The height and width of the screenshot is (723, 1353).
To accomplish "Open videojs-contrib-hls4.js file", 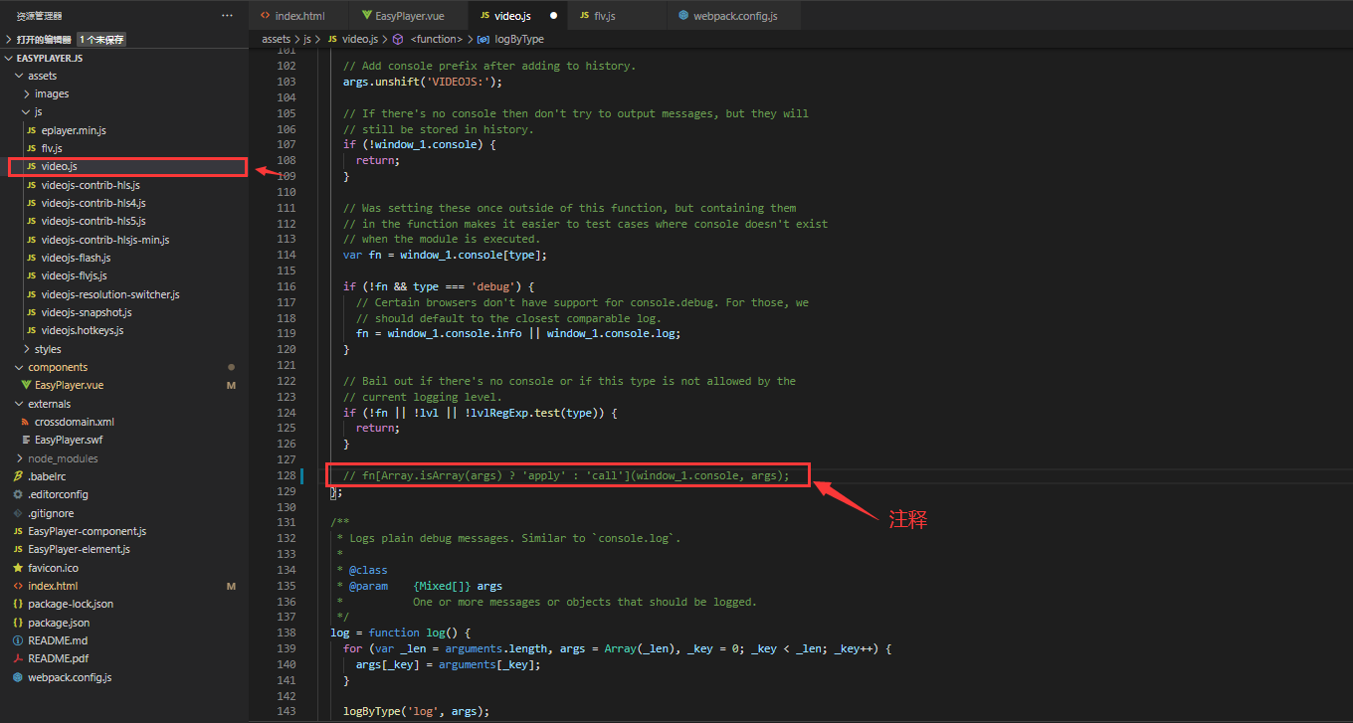I will point(94,203).
